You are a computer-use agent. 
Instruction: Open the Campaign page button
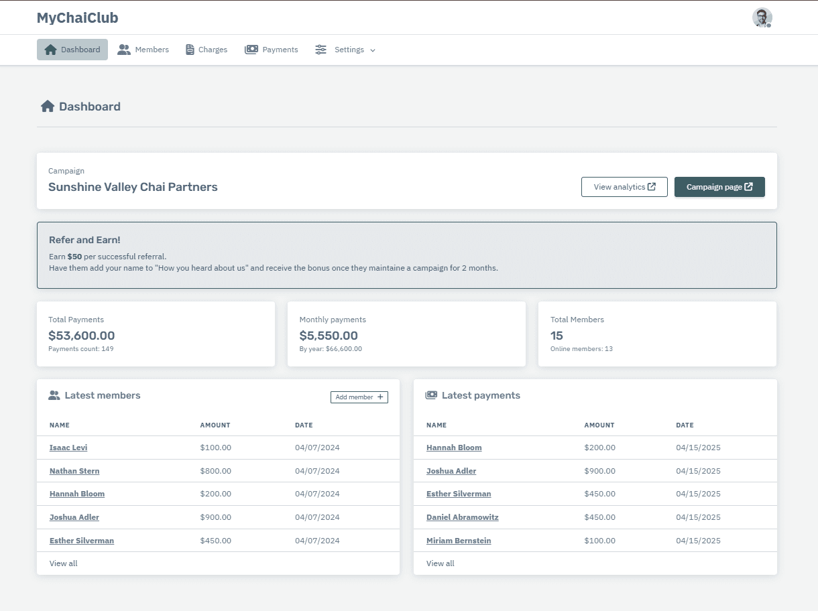tap(719, 187)
